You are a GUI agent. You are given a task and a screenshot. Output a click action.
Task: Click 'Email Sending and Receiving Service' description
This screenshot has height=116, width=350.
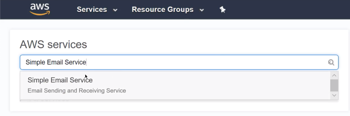point(77,91)
